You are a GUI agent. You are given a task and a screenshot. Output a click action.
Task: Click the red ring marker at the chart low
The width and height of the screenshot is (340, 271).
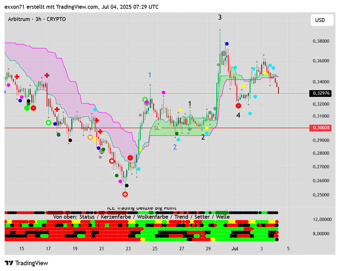(125, 194)
